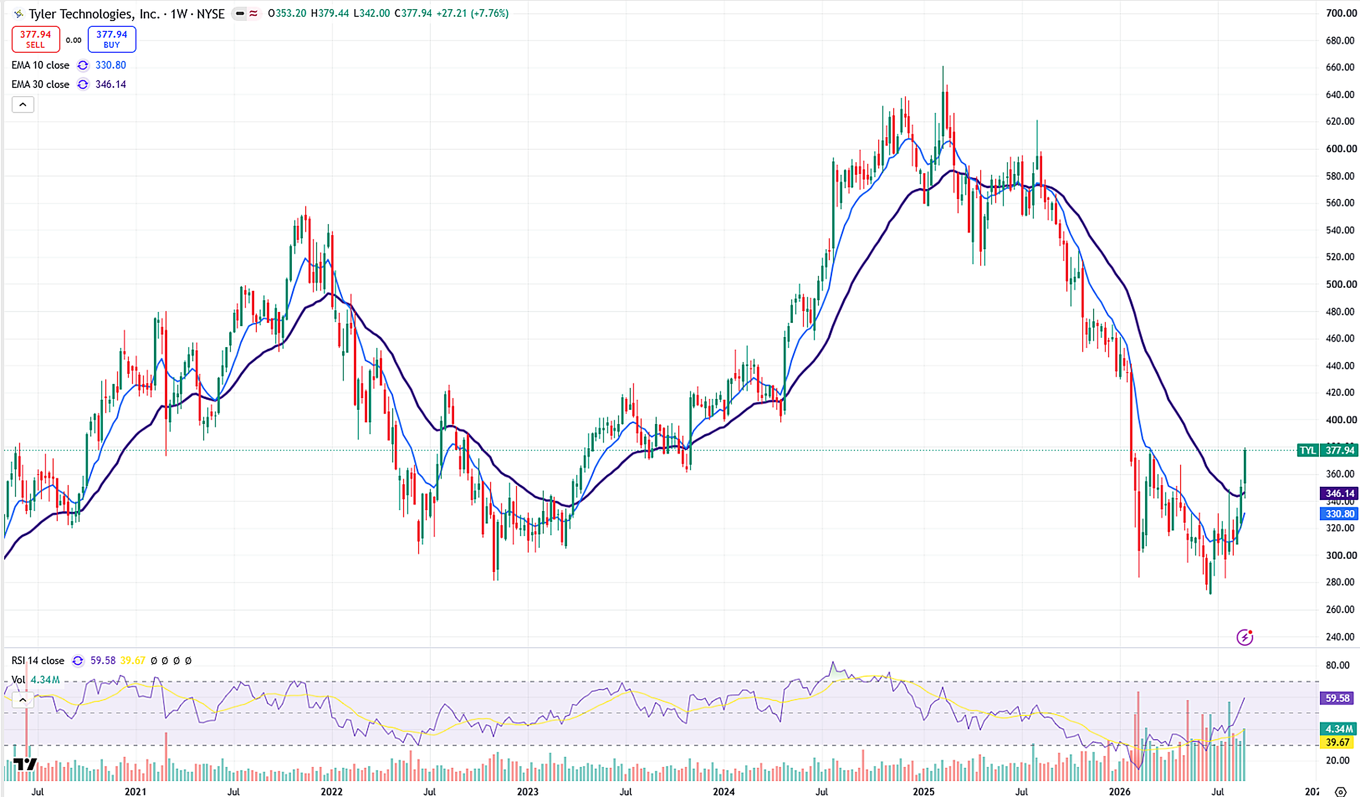Click the 2022 time axis label
Image resolution: width=1360 pixels, height=797 pixels.
pyautogui.click(x=331, y=791)
